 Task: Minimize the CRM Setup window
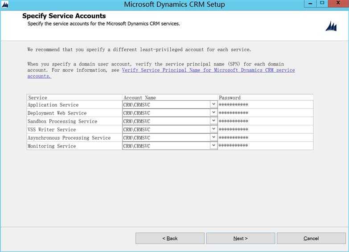tap(310, 3)
